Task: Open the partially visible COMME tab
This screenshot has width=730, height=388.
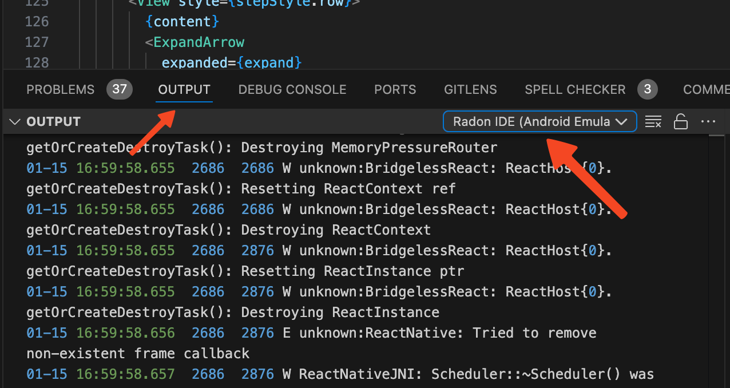Action: (706, 89)
